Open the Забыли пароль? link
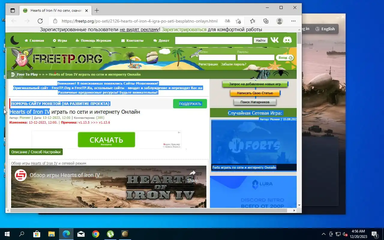The image size is (384, 240). coord(234,64)
